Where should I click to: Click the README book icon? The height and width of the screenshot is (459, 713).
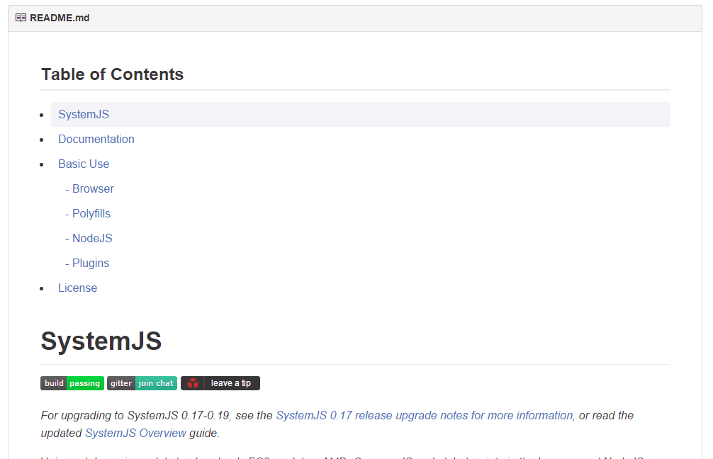[21, 18]
